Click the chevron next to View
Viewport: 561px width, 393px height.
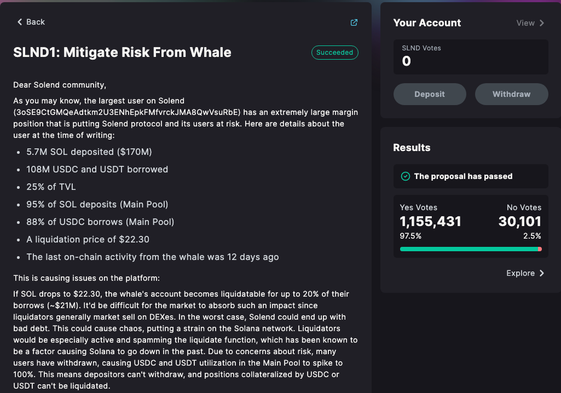pyautogui.click(x=542, y=23)
